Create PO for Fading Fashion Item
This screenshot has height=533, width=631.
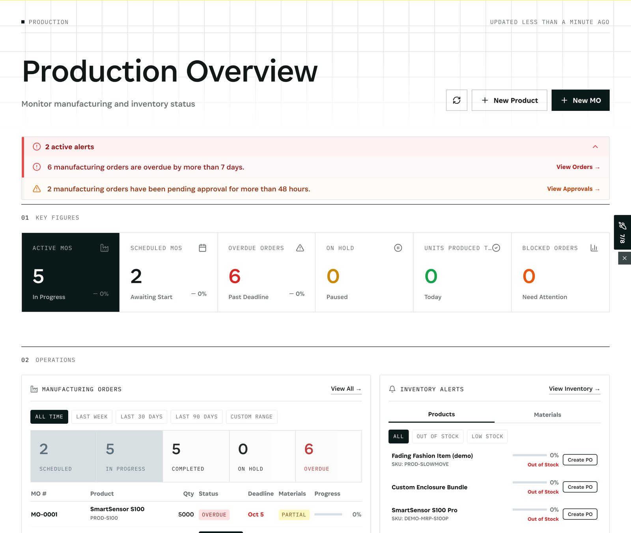(580, 460)
